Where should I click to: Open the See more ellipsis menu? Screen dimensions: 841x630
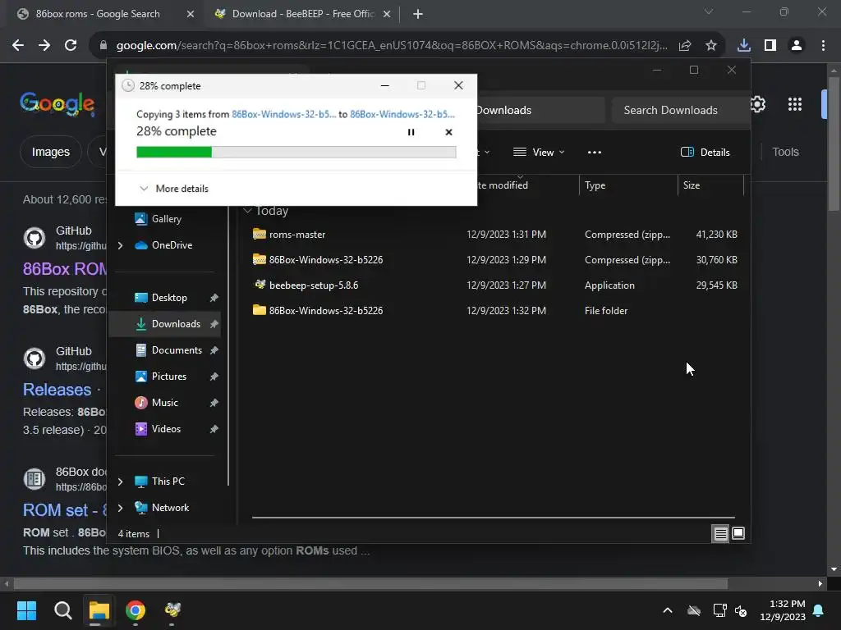(x=595, y=152)
